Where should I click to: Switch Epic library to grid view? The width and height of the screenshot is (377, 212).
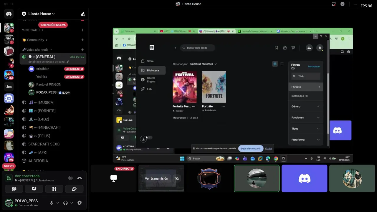tap(275, 64)
